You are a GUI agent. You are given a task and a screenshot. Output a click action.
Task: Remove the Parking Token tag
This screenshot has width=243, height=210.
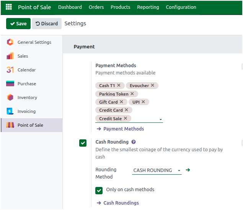tap(132, 94)
